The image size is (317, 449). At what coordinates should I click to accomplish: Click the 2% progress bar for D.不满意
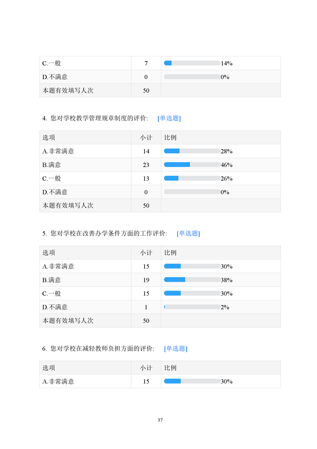tap(192, 306)
